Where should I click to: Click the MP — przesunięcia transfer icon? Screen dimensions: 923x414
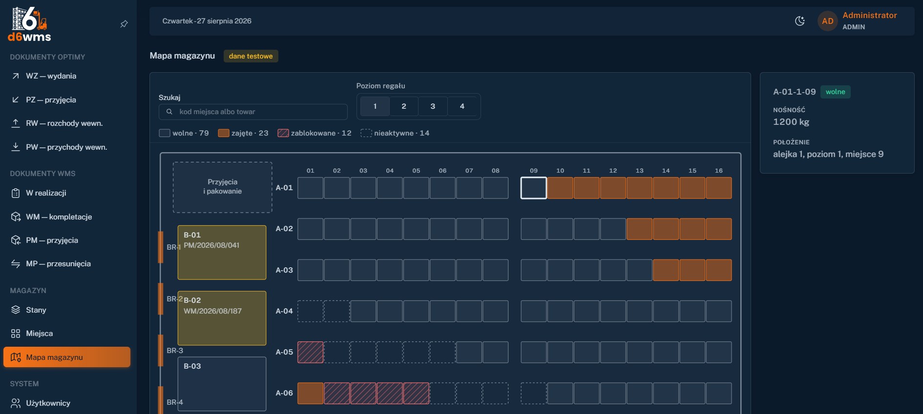pos(16,264)
